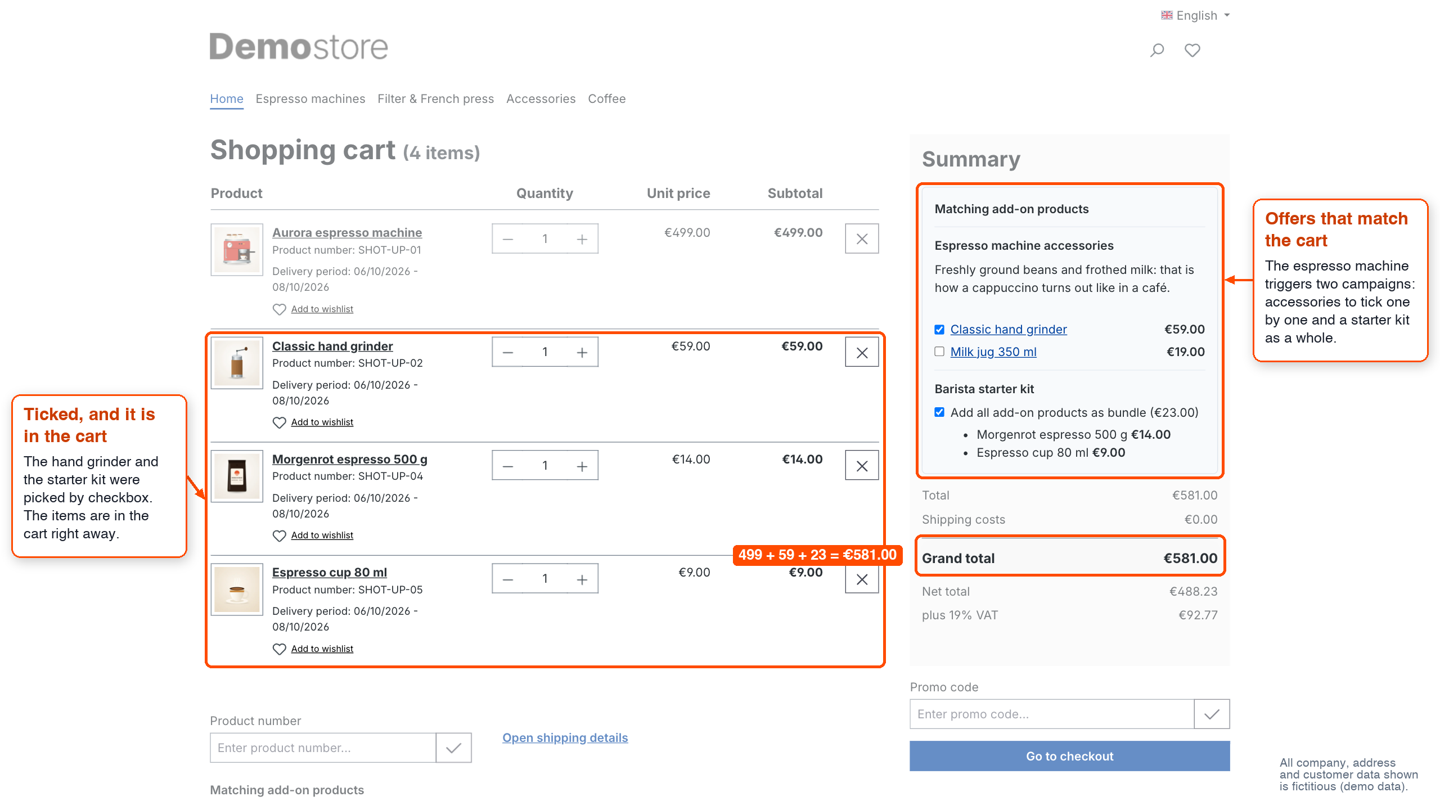This screenshot has height=810, width=1440.
Task: Remove Morgenrot espresso 500 g from cart
Action: (x=862, y=466)
